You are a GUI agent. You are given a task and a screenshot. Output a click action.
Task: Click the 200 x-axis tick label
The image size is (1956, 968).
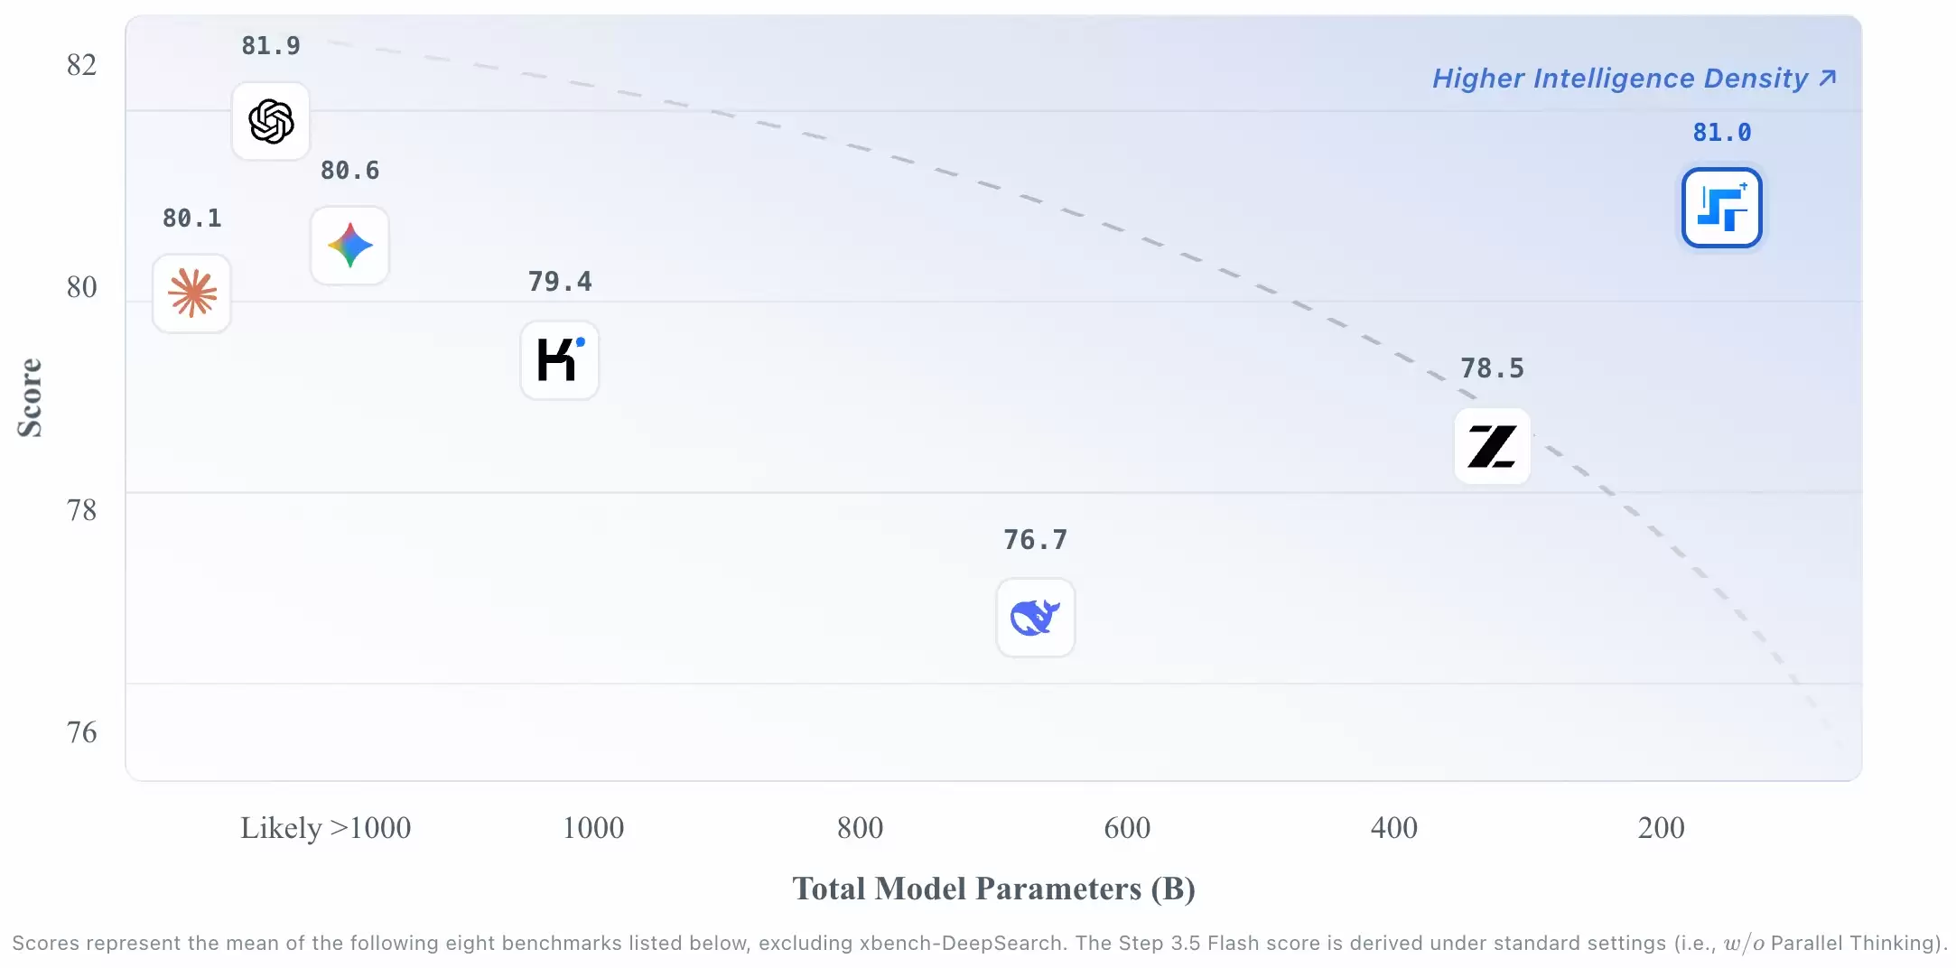[1661, 828]
